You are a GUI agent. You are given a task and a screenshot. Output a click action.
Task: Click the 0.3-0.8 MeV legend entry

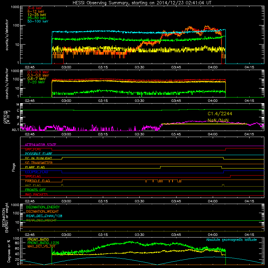38,75
